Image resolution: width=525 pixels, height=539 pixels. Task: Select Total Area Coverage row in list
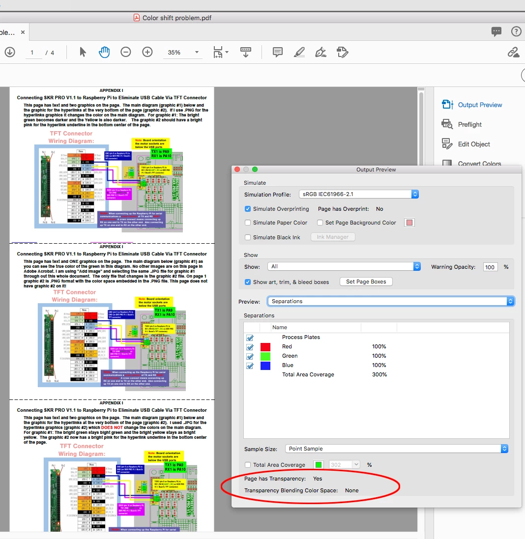(x=376, y=375)
